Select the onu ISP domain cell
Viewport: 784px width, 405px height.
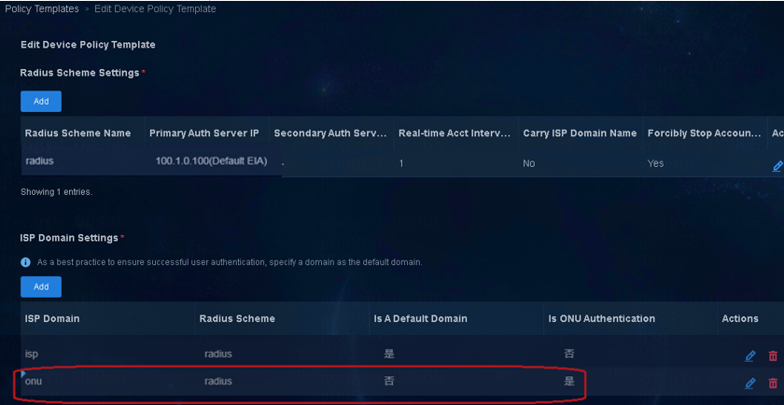click(107, 381)
